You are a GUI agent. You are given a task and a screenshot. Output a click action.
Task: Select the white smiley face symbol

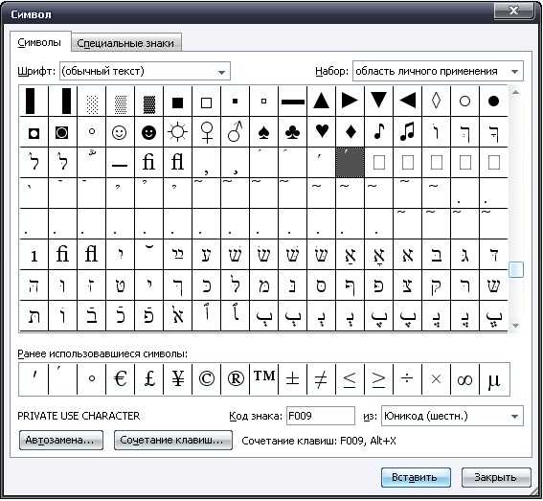pos(120,132)
